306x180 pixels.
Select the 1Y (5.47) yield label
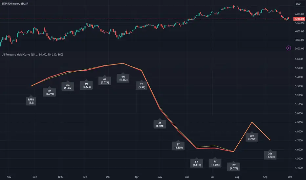[x=142, y=85]
